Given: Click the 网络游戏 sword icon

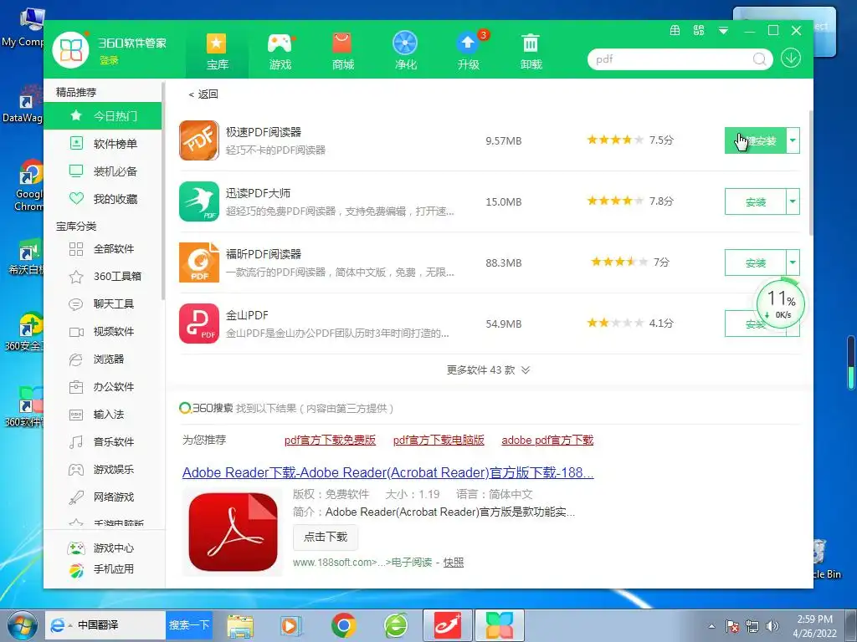Looking at the screenshot, I should coord(76,497).
